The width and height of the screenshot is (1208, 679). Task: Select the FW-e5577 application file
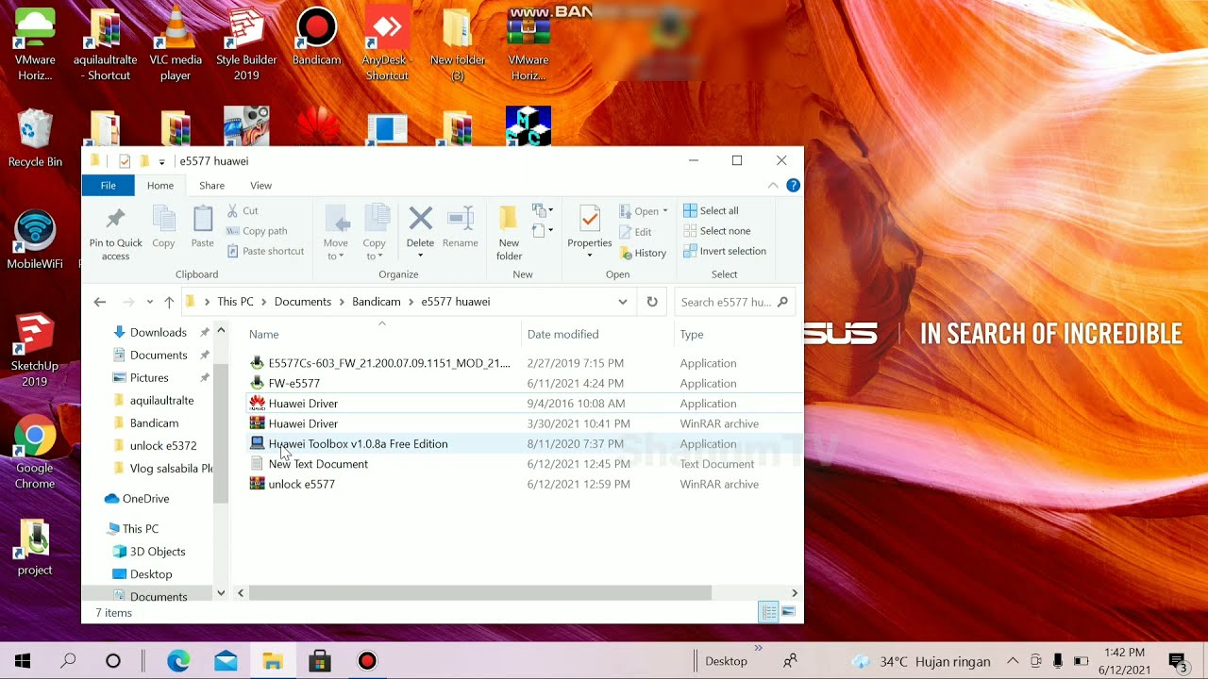294,384
